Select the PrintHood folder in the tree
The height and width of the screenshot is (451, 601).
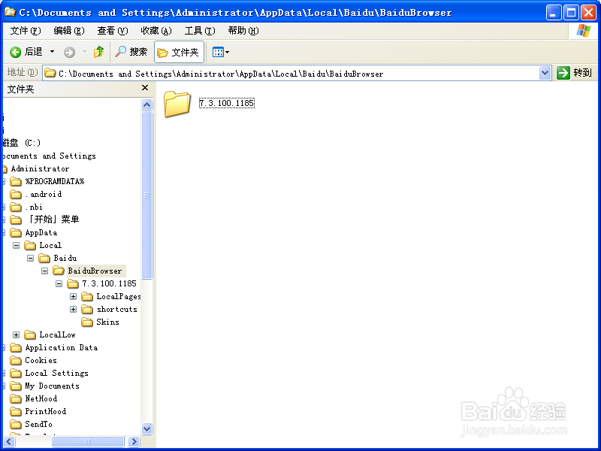(x=46, y=411)
